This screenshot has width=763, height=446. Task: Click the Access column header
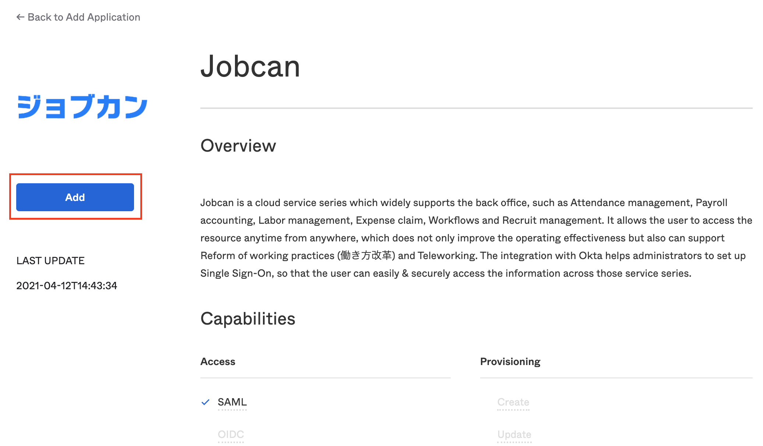click(218, 361)
